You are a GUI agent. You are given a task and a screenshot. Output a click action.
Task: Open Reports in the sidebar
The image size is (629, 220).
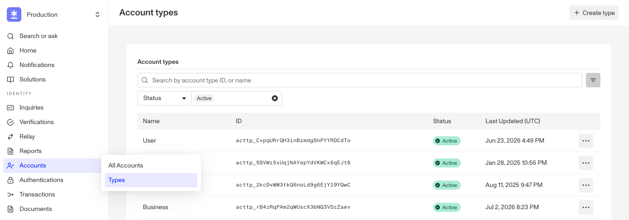[x=54, y=151]
